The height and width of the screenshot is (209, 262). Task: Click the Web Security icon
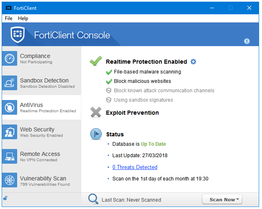[x=9, y=132]
